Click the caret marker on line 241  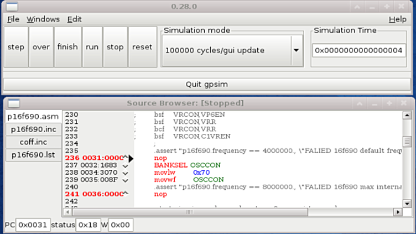click(x=126, y=194)
